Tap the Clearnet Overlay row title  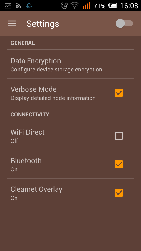pos(36,189)
